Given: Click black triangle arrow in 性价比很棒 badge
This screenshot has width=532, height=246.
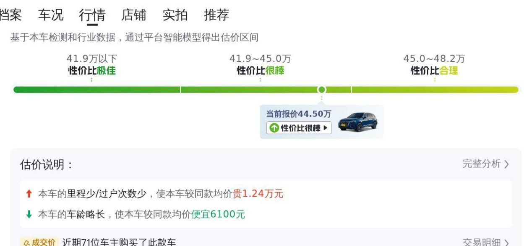Looking at the screenshot, I should pyautogui.click(x=325, y=128).
